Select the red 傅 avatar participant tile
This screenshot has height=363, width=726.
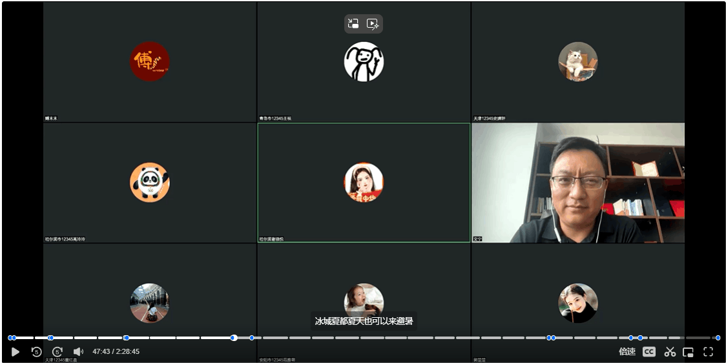tap(149, 61)
